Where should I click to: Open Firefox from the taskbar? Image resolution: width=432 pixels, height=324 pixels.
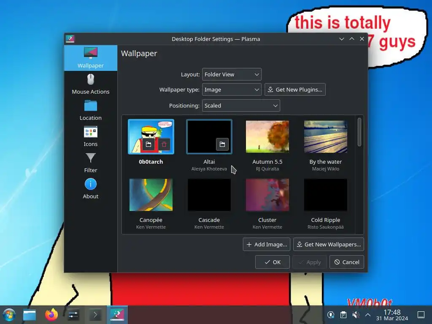pos(51,315)
